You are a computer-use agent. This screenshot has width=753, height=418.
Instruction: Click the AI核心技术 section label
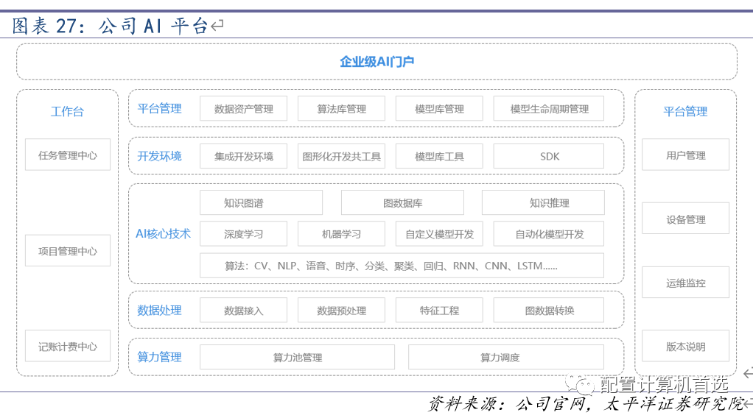tap(164, 234)
